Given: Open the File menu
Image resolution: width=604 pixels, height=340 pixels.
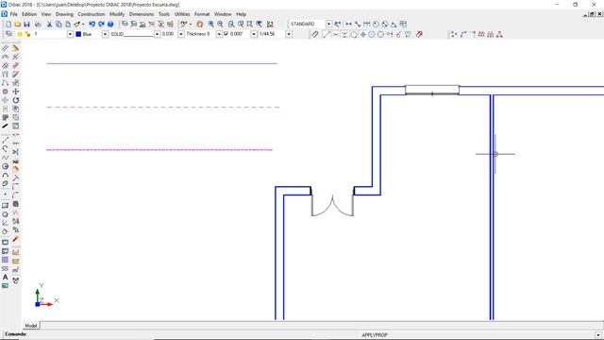Looking at the screenshot, I should point(13,14).
